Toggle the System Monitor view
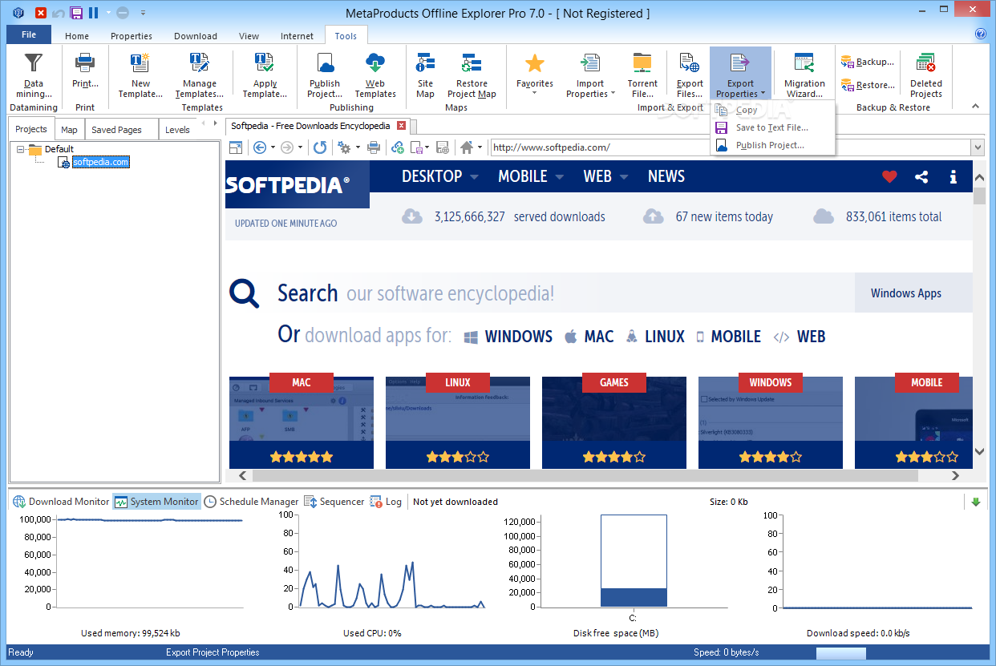This screenshot has width=996, height=666. click(156, 502)
